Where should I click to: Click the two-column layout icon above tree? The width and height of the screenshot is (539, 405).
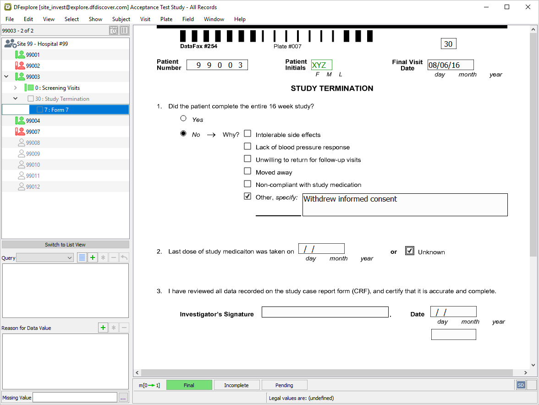(124, 31)
